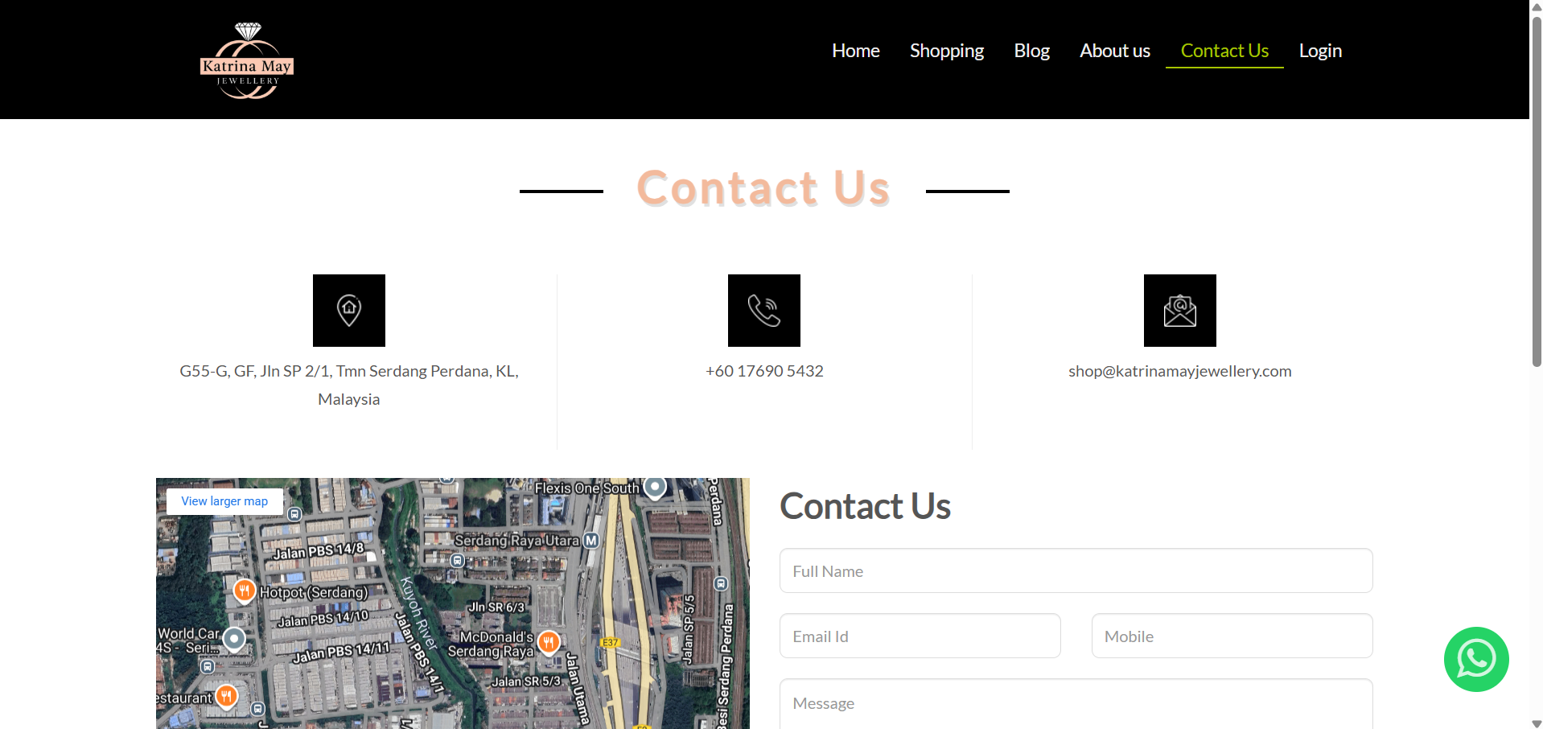This screenshot has height=729, width=1543.
Task: Click the location pin address icon
Action: [x=349, y=311]
